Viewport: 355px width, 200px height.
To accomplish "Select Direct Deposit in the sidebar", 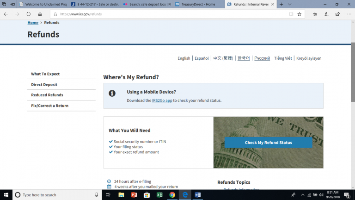I will tap(44, 85).
